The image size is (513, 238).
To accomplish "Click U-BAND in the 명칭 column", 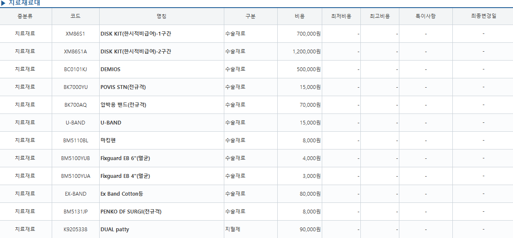I will tap(111, 123).
